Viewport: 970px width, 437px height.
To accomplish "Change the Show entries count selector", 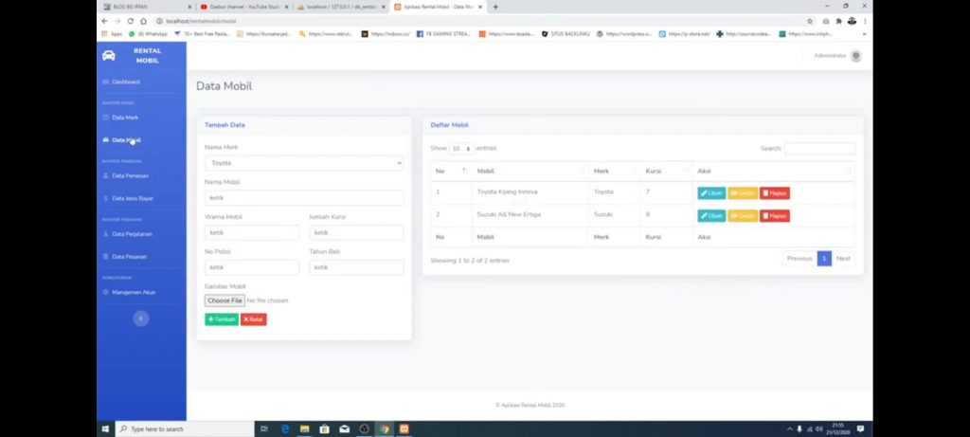I will click(461, 149).
